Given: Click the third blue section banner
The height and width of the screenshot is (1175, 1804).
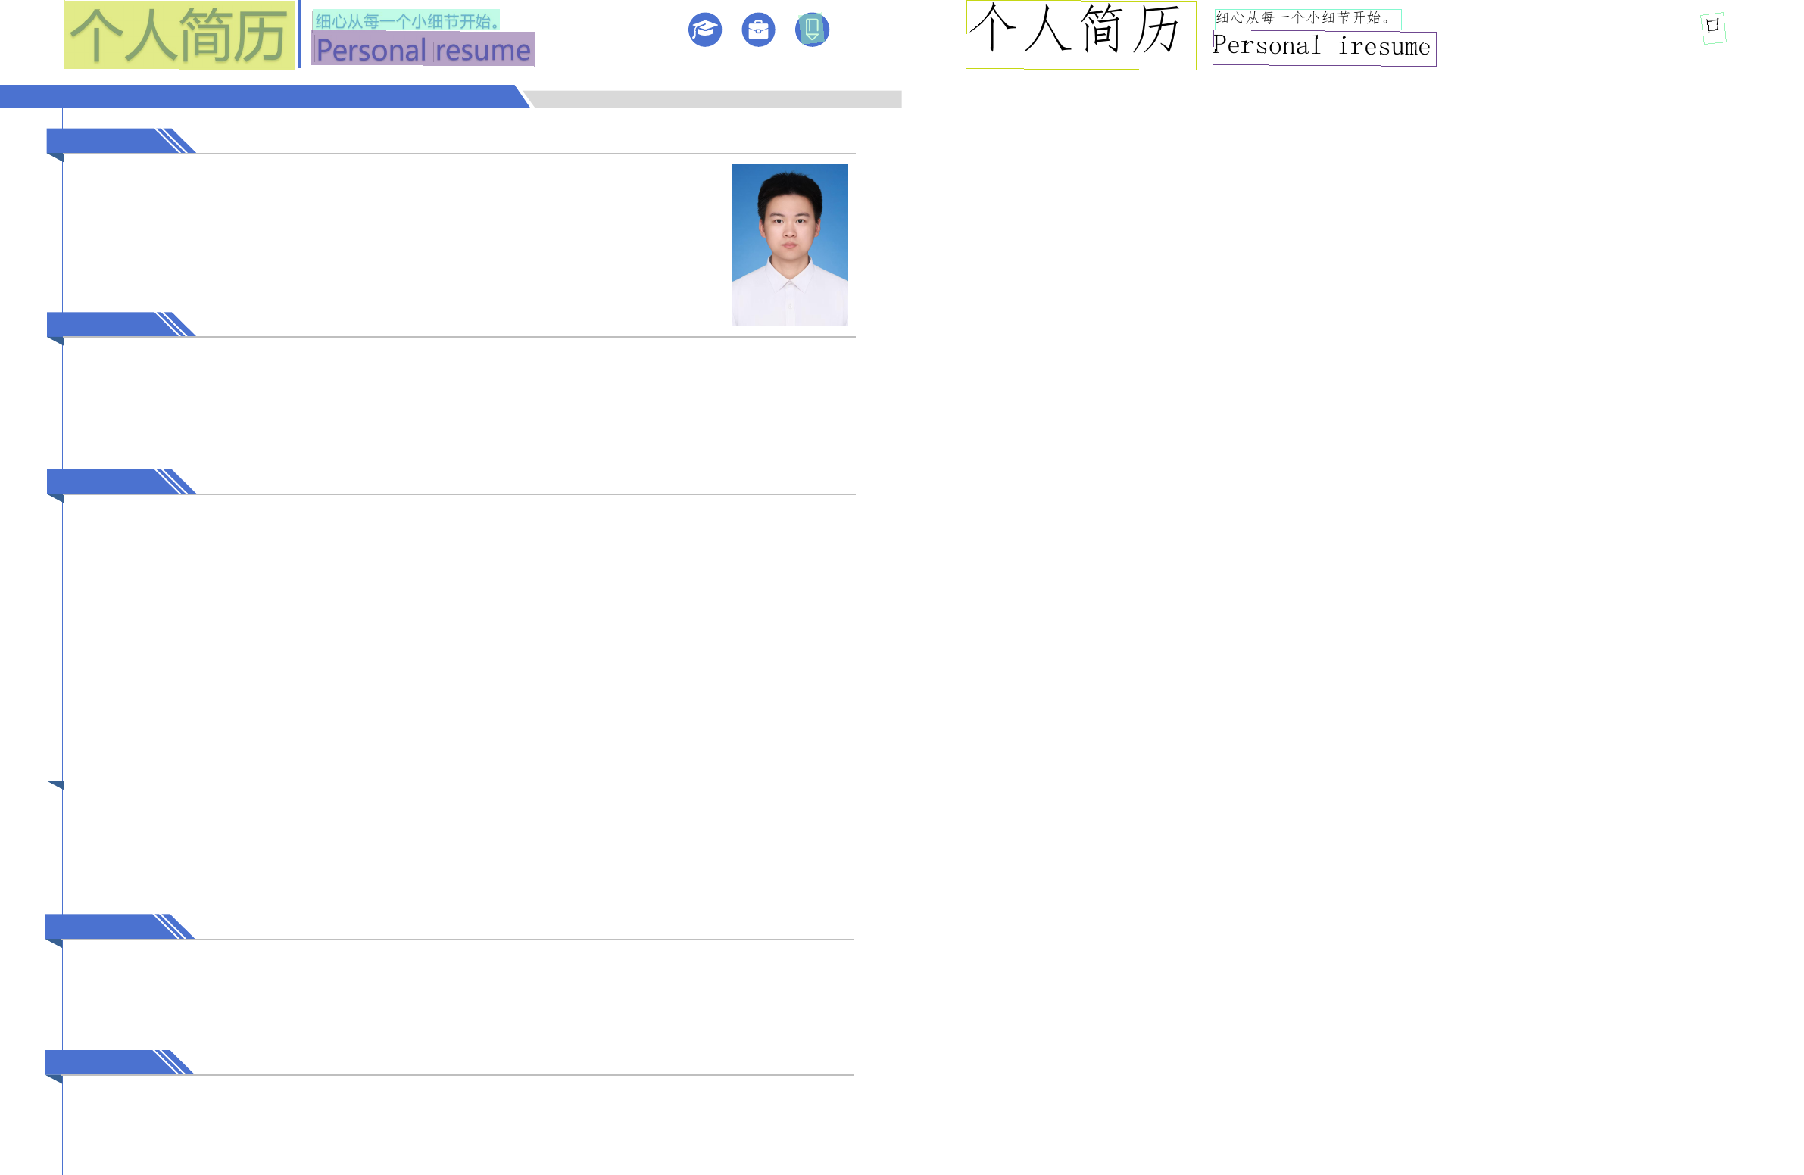Looking at the screenshot, I should (106, 482).
